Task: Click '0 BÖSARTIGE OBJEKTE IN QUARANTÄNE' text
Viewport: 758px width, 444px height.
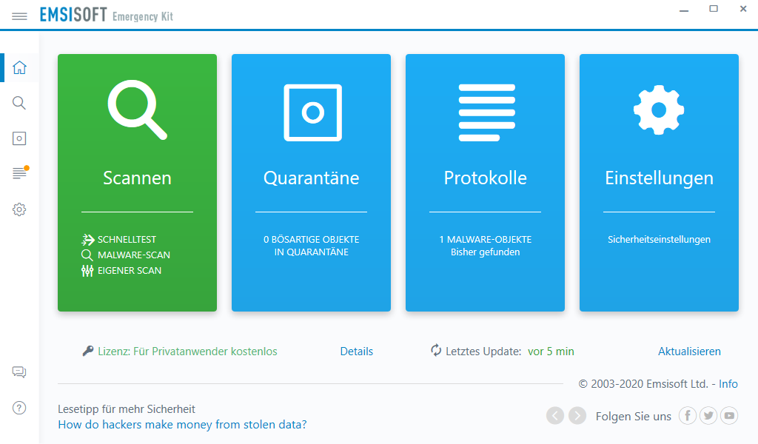Action: [312, 246]
